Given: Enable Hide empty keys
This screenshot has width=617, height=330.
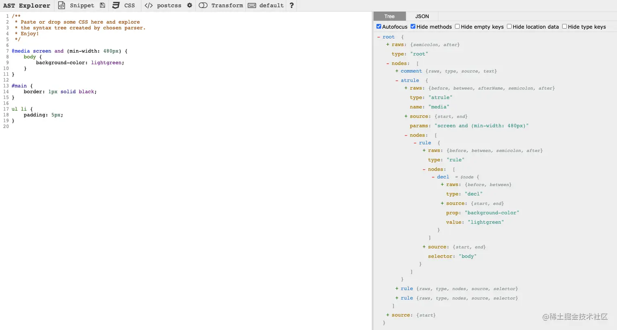Looking at the screenshot, I should [x=457, y=26].
